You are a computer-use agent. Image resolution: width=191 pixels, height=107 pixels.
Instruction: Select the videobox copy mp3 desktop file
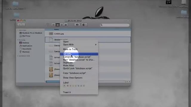pos(169,4)
